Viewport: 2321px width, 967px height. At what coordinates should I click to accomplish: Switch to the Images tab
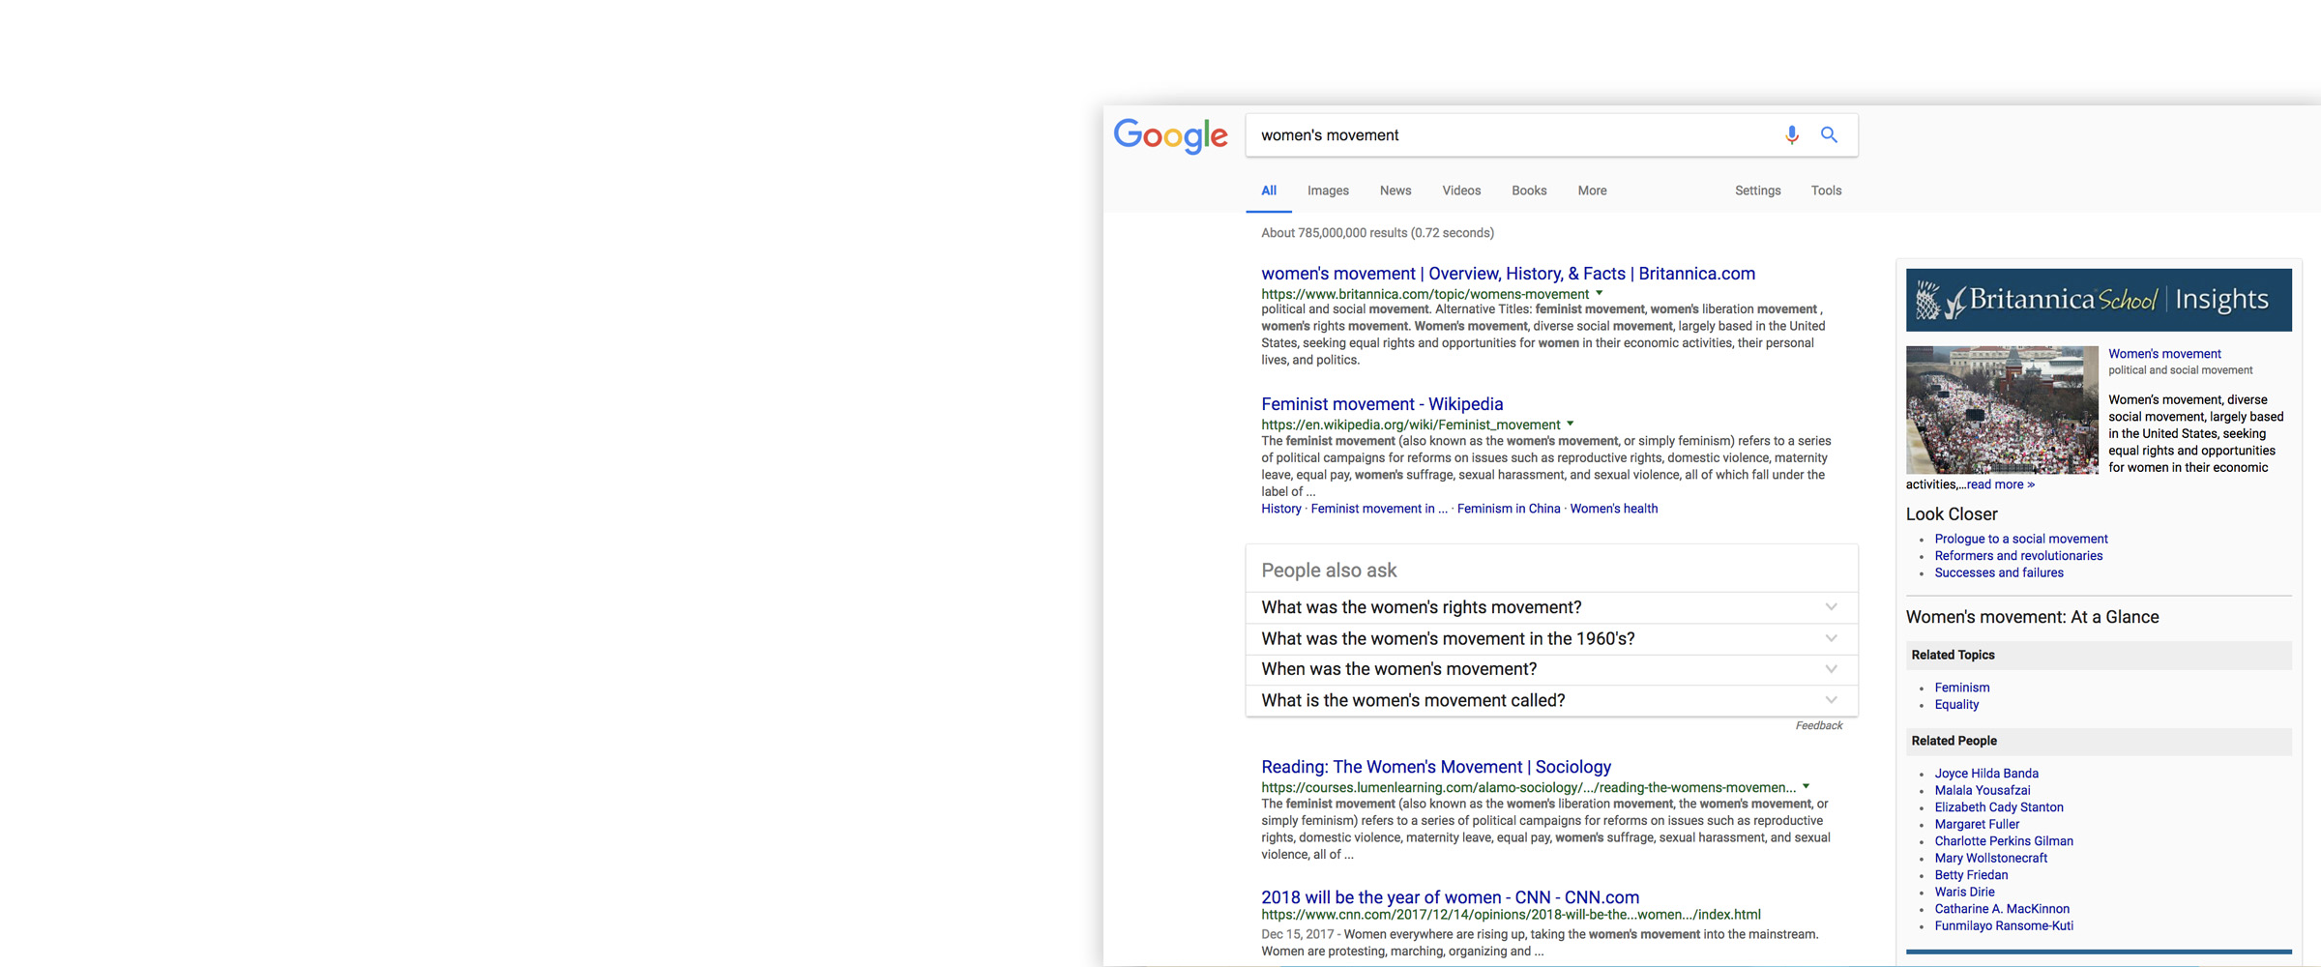[1328, 190]
